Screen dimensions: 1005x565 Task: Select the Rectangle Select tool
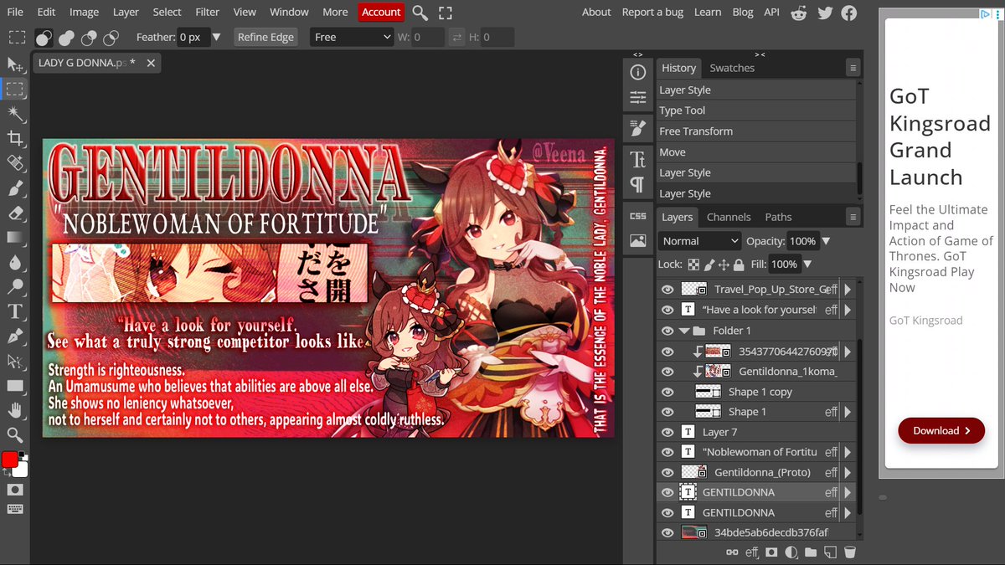point(15,89)
